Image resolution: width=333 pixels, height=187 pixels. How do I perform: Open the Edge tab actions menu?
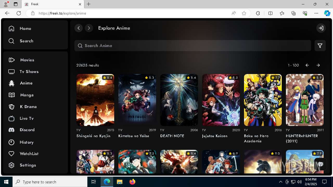(x=16, y=4)
